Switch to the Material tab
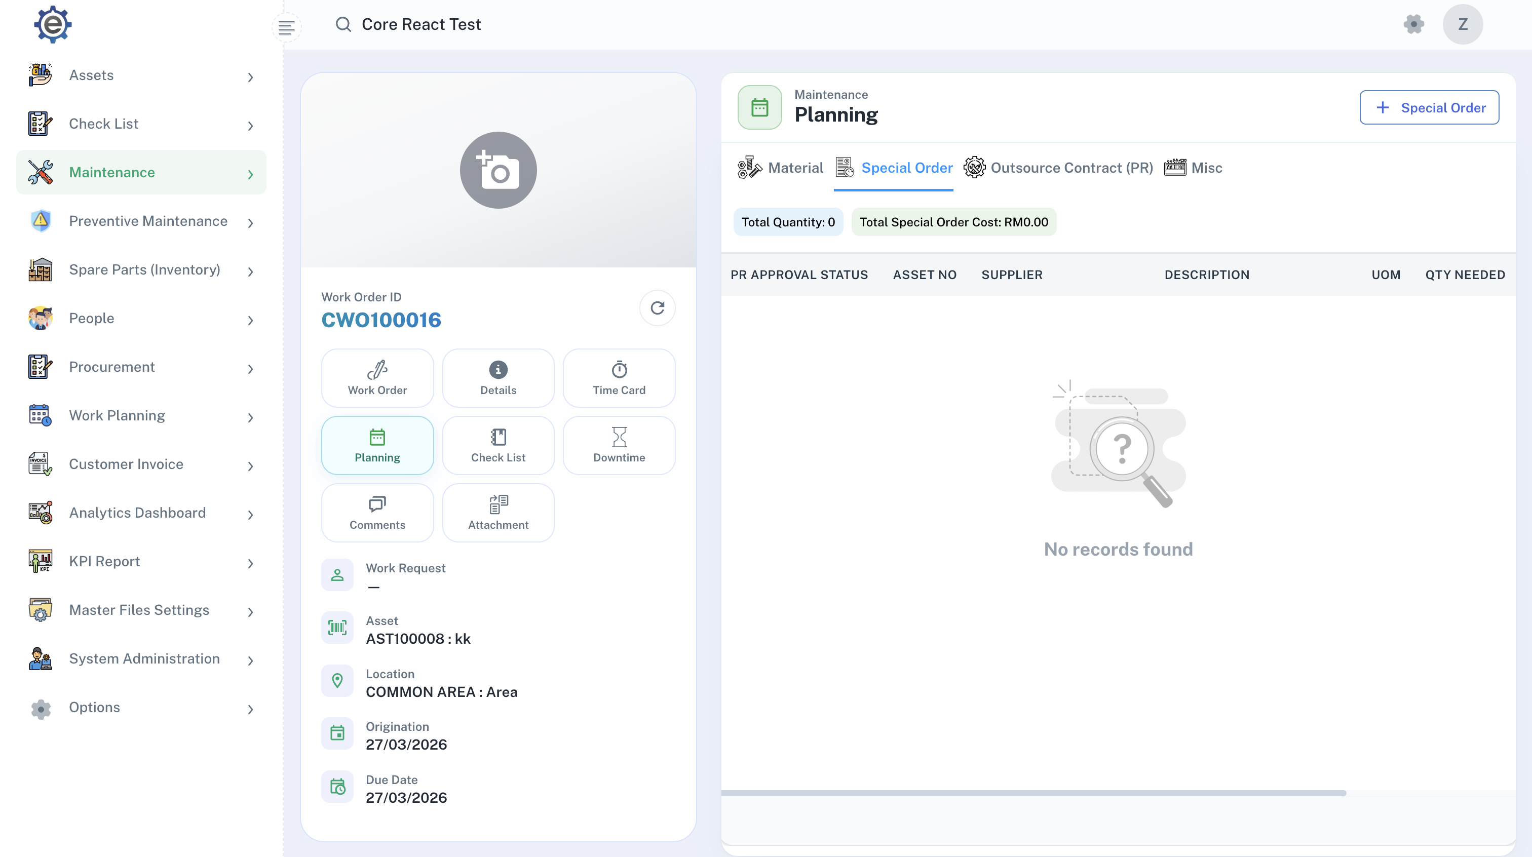 pyautogui.click(x=780, y=168)
